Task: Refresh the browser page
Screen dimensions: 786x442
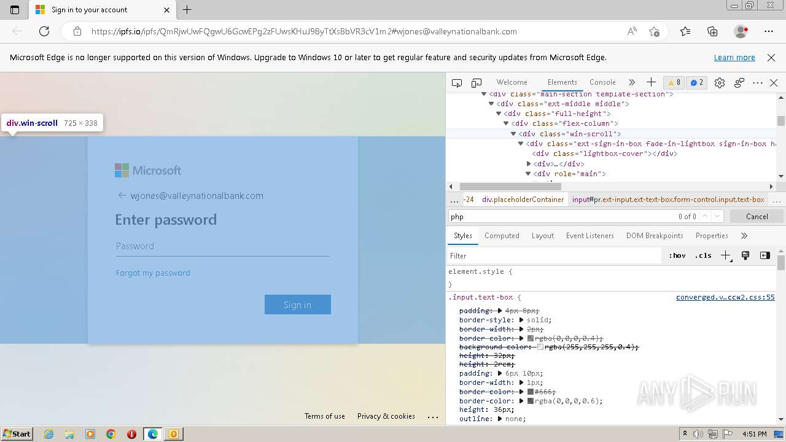Action: (44, 31)
